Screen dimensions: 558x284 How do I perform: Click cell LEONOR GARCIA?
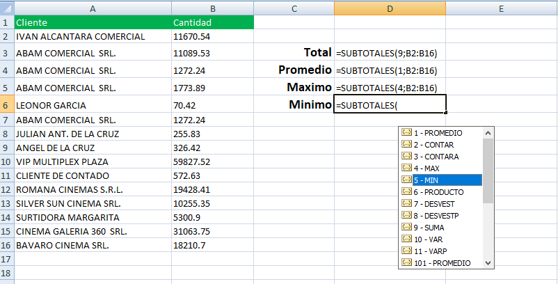[93, 105]
